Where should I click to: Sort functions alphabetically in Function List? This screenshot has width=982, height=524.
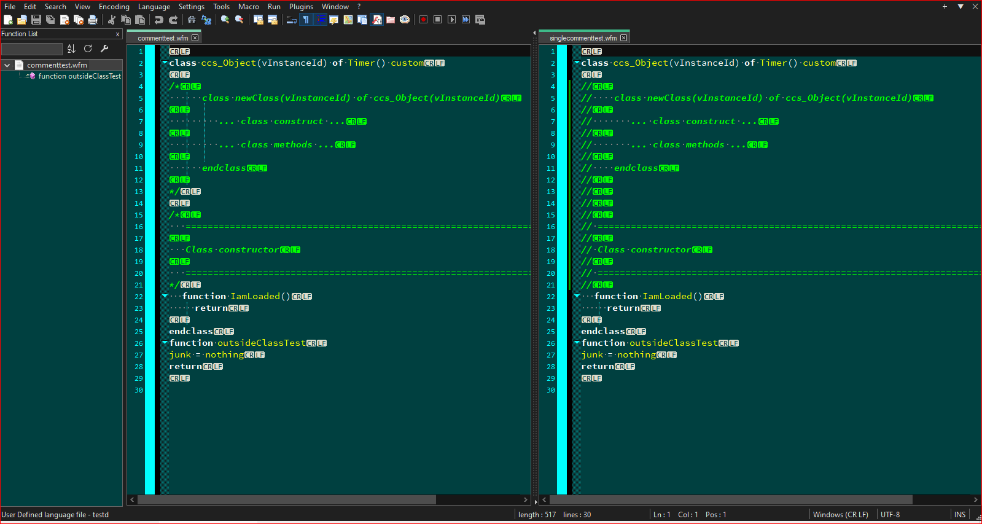tap(71, 49)
